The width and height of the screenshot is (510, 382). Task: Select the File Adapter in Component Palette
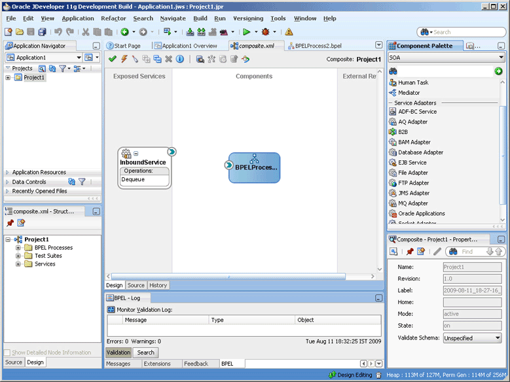click(412, 173)
